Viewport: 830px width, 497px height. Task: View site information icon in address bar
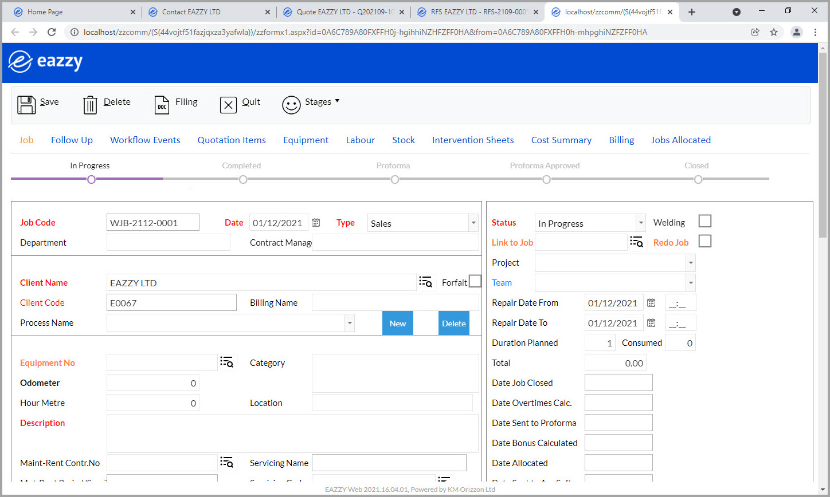(x=75, y=32)
